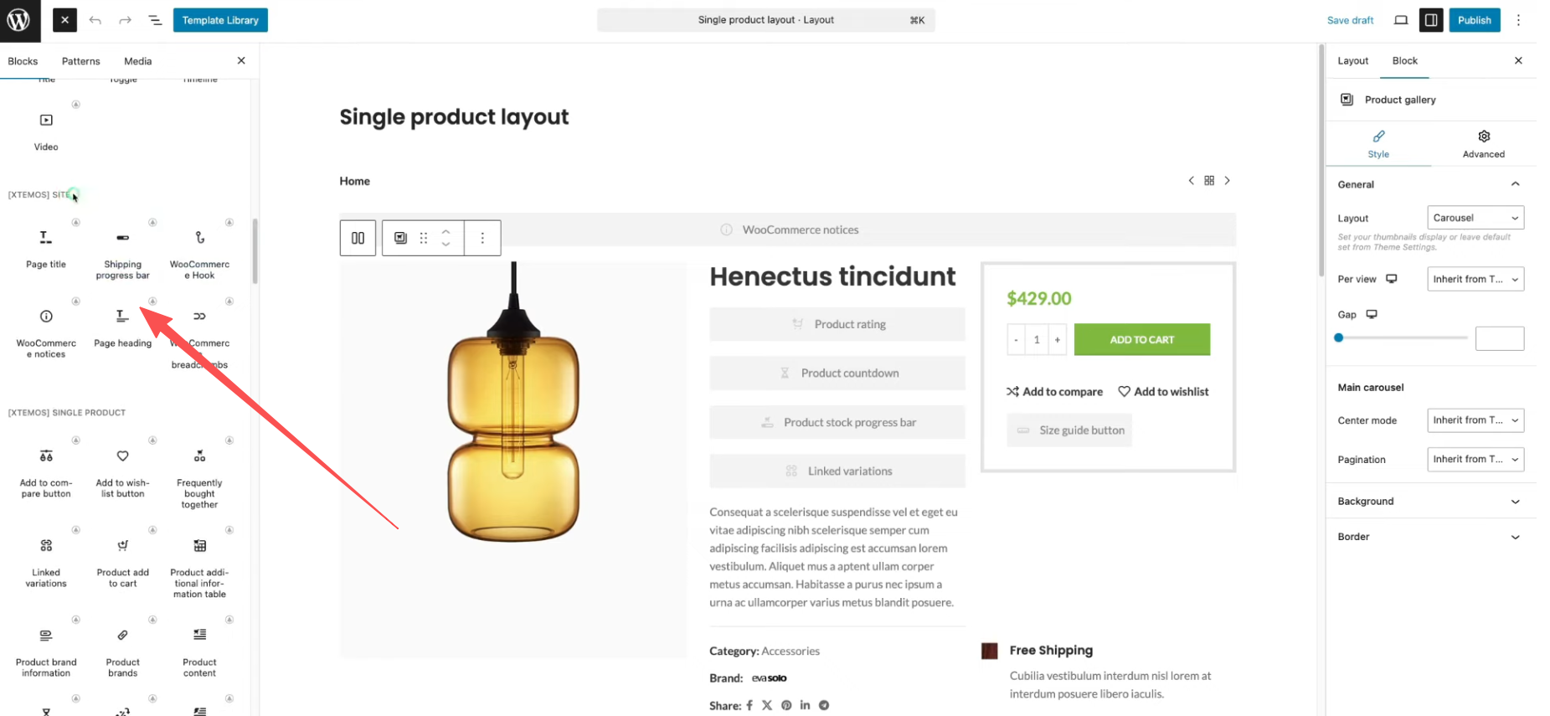
Task: Toggle the settings sidebar panel
Action: coord(1430,20)
